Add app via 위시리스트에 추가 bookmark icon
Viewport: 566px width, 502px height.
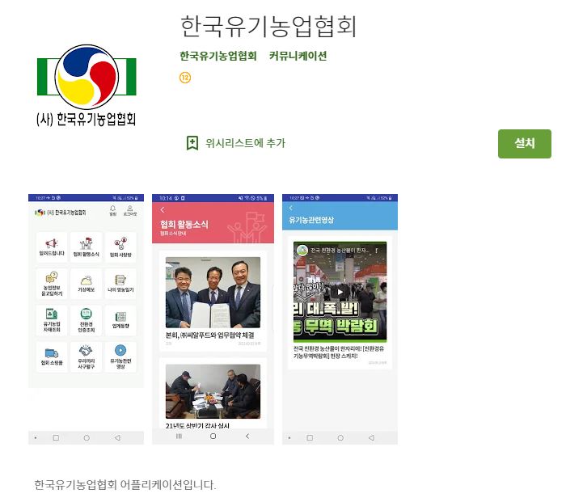coord(192,143)
